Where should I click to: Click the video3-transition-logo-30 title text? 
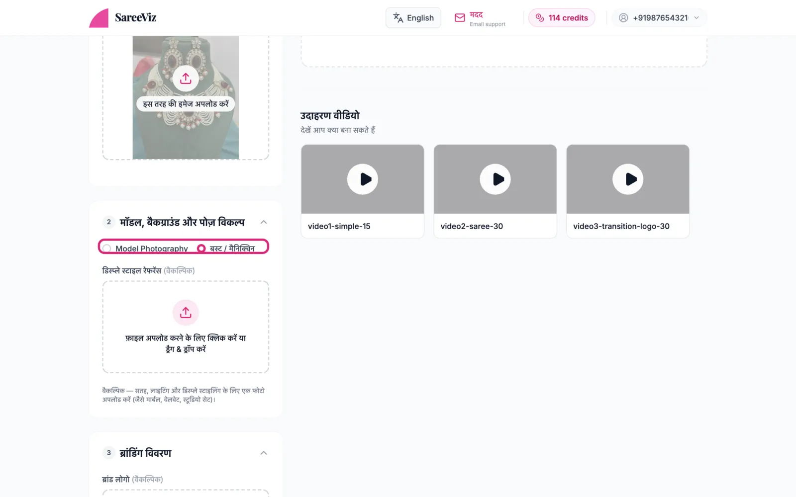tap(621, 226)
